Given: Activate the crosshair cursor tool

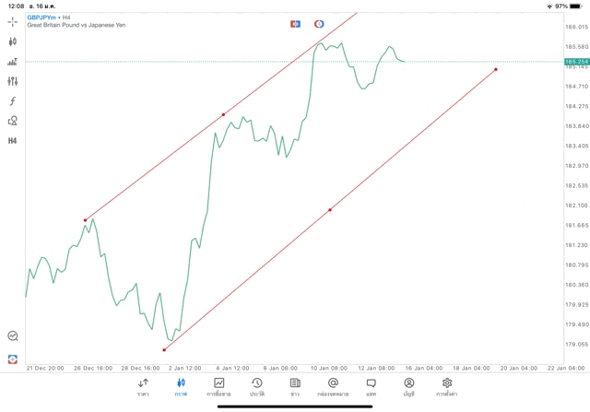Looking at the screenshot, I should coord(13,21).
